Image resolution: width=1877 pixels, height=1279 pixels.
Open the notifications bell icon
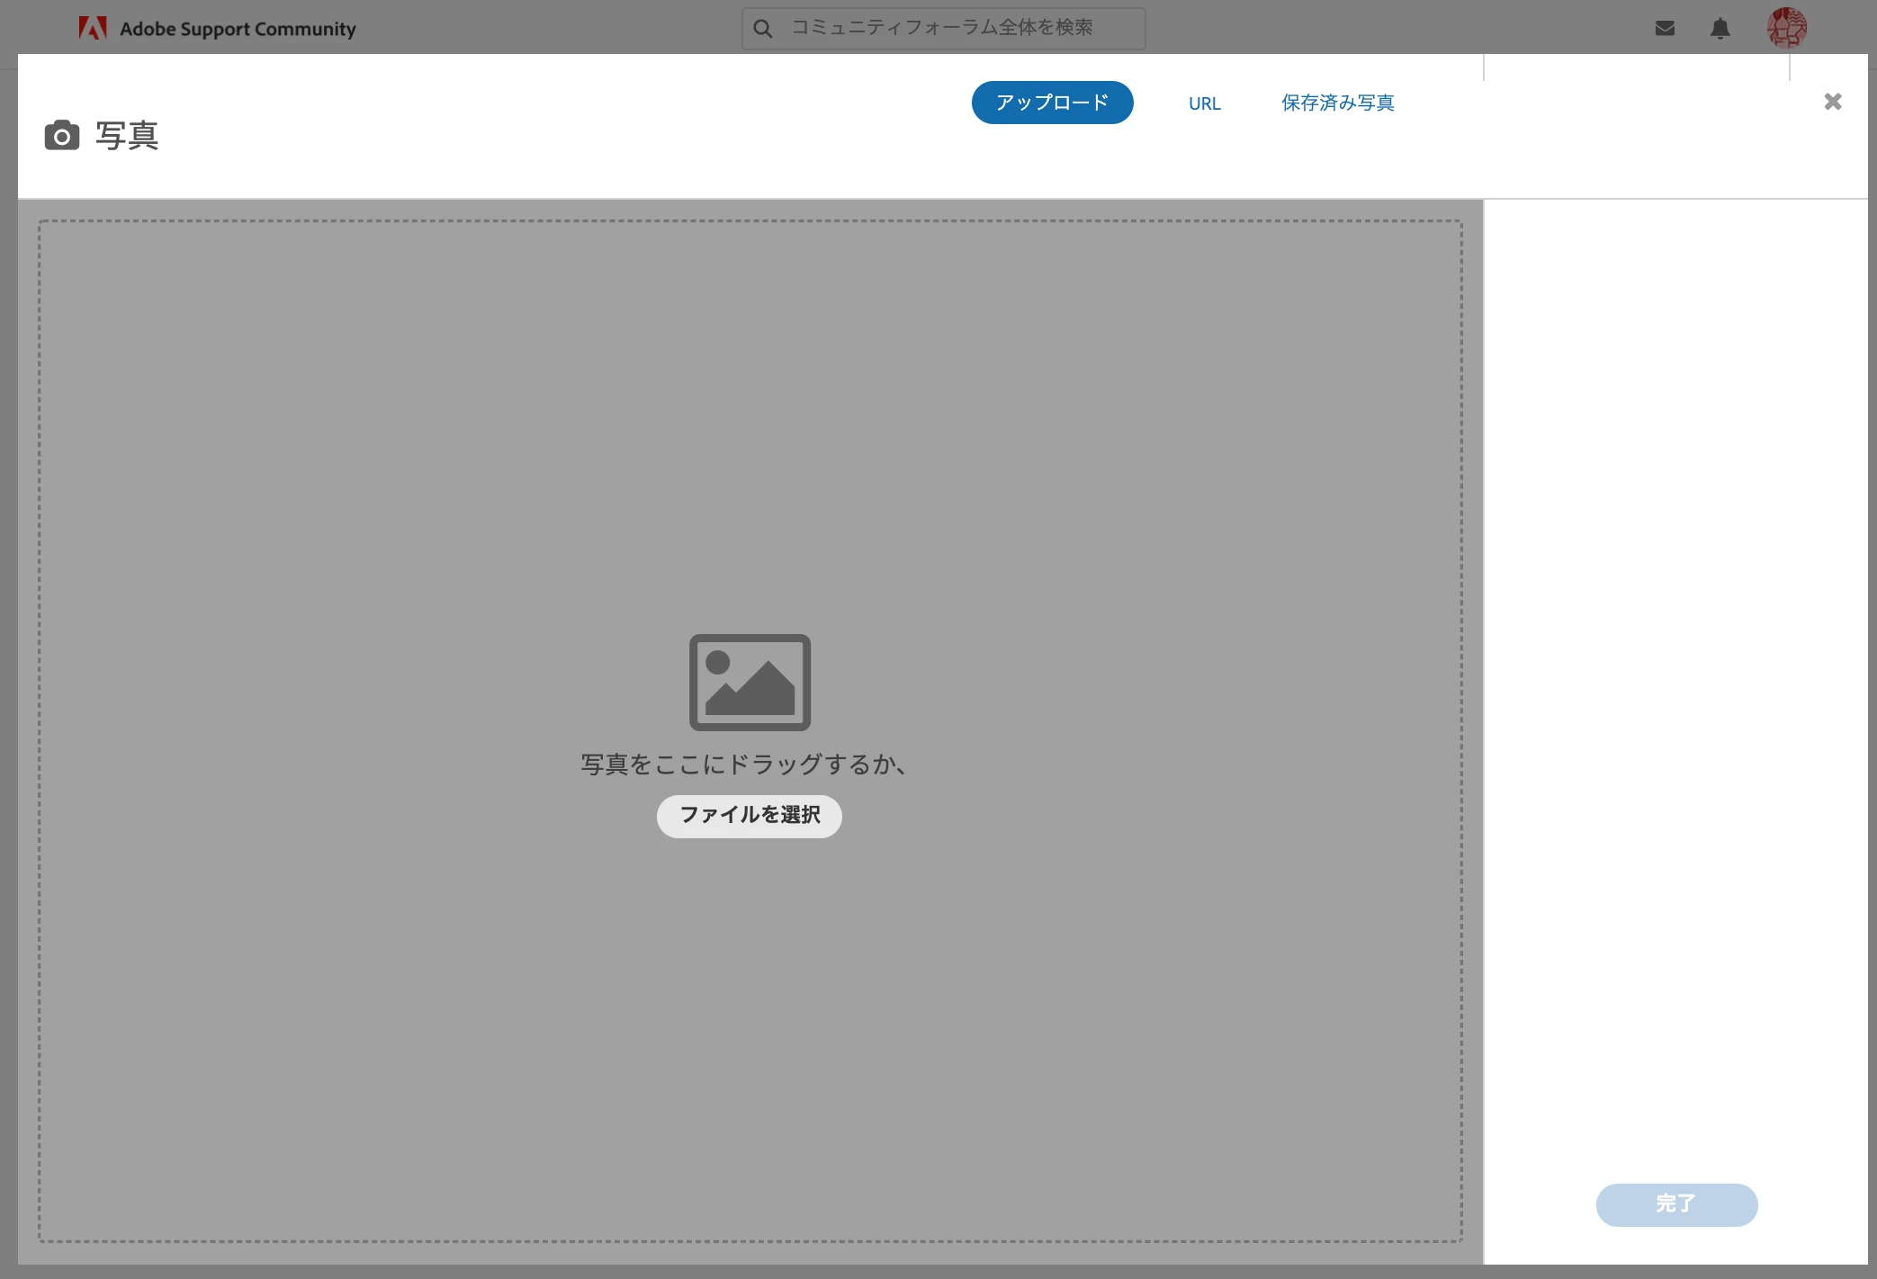click(1720, 28)
